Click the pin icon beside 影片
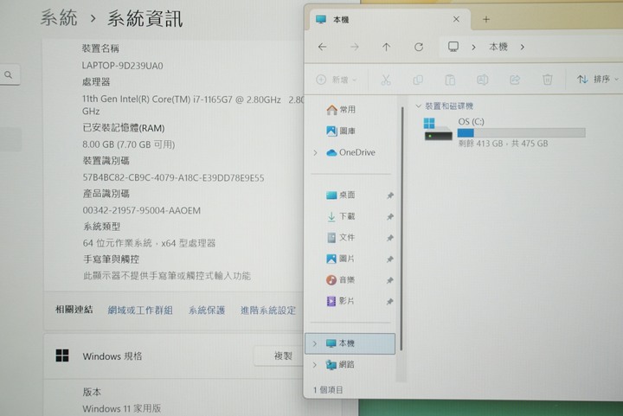Image resolution: width=623 pixels, height=416 pixels. point(390,302)
